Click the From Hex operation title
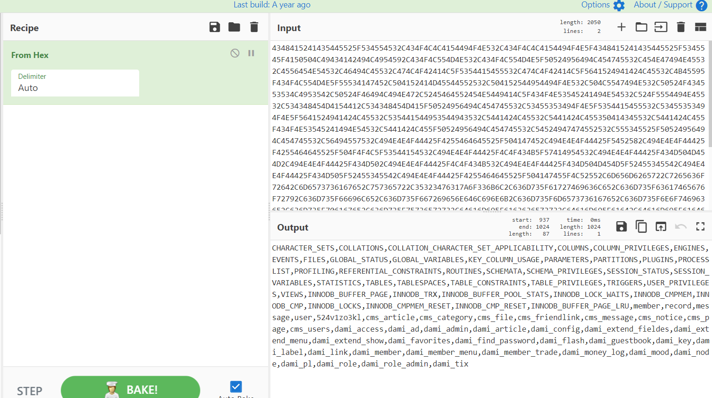This screenshot has height=398, width=712. pyautogui.click(x=30, y=55)
